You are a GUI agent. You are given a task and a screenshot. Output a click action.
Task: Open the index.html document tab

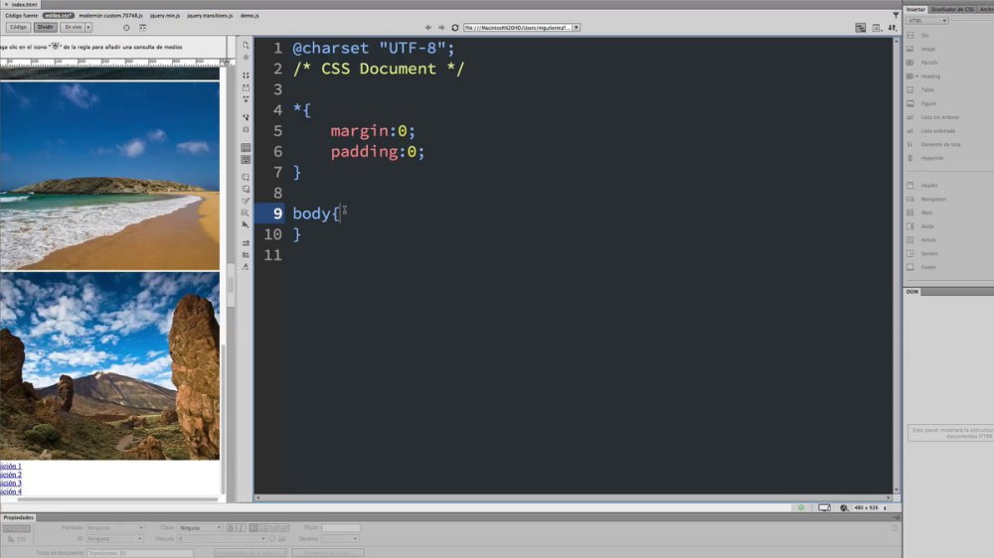[x=24, y=4]
